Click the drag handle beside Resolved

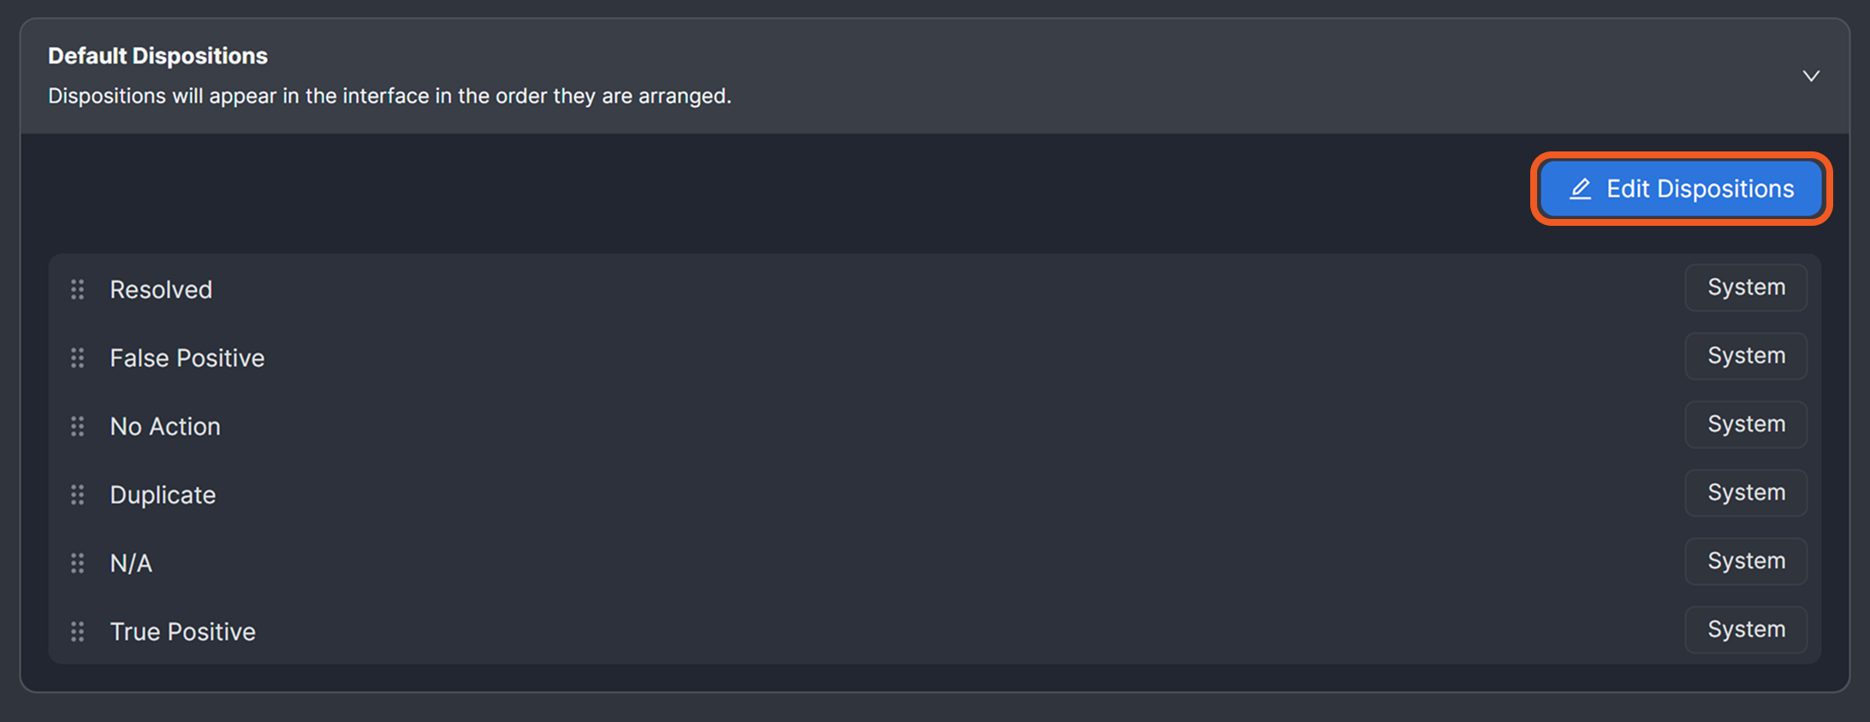click(78, 289)
